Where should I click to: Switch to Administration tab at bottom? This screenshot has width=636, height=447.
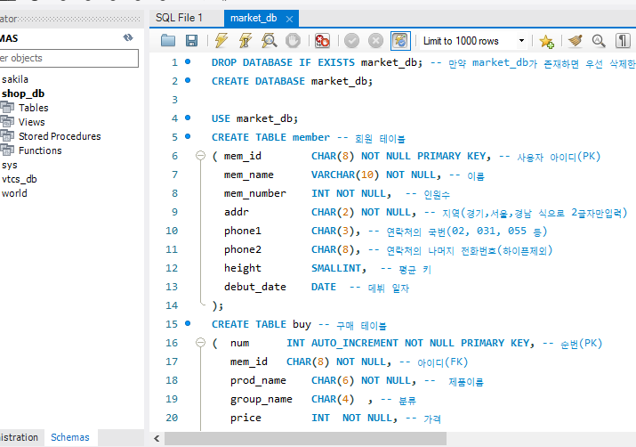click(x=19, y=437)
